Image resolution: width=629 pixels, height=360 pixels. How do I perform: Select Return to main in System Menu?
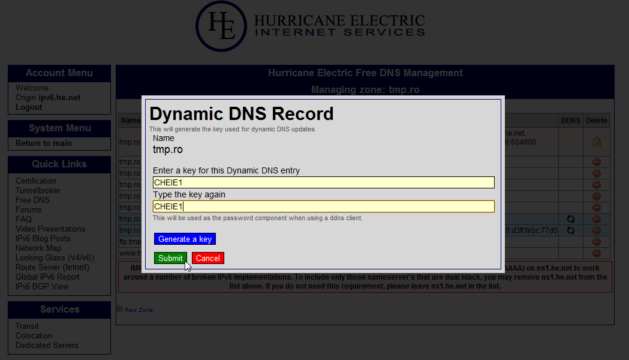tap(43, 143)
